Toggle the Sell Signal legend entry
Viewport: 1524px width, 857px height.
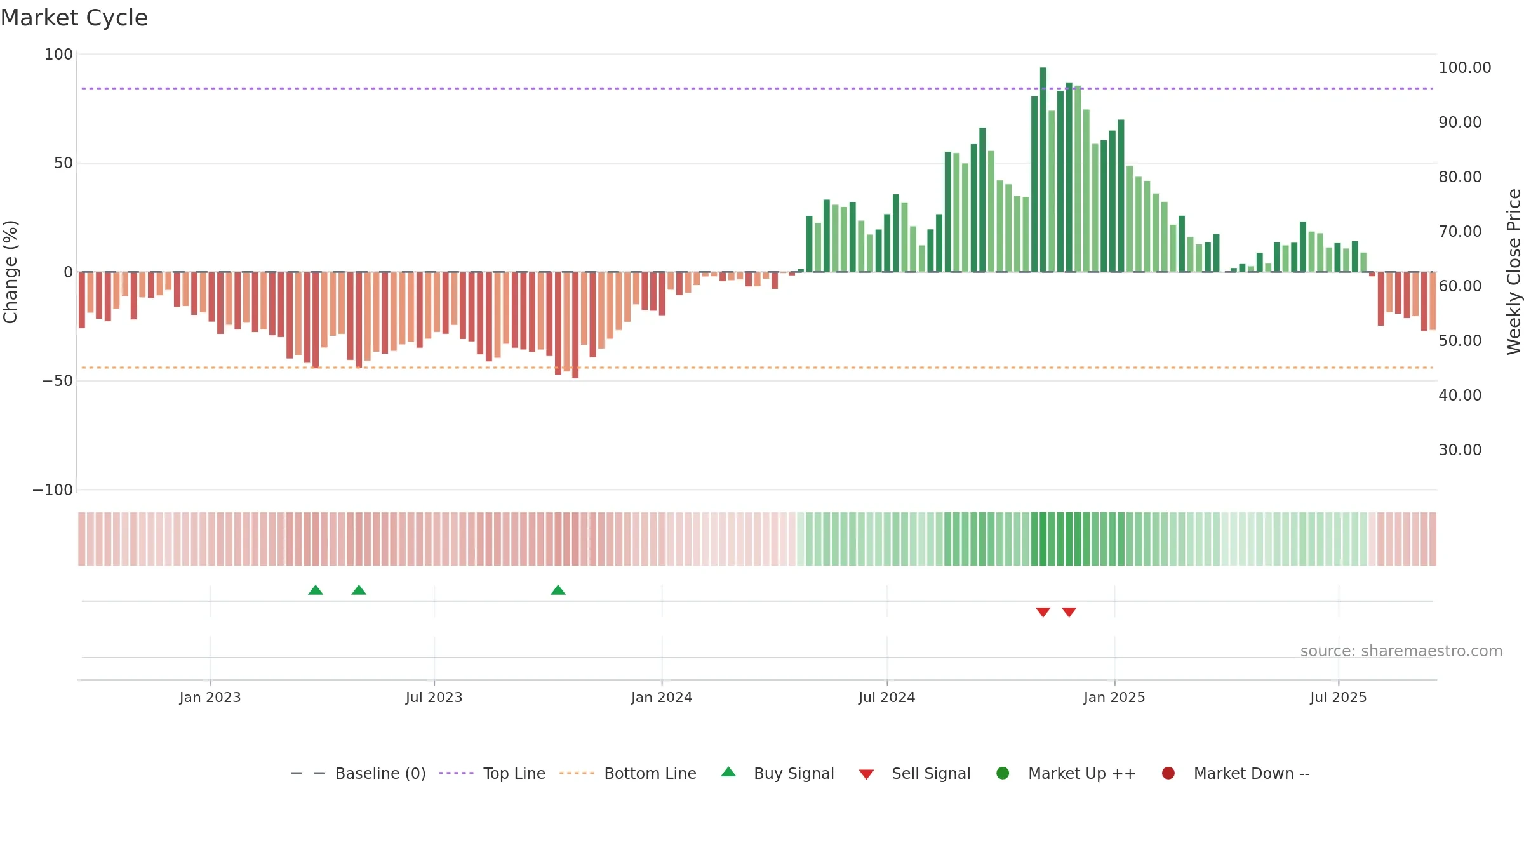coord(914,773)
